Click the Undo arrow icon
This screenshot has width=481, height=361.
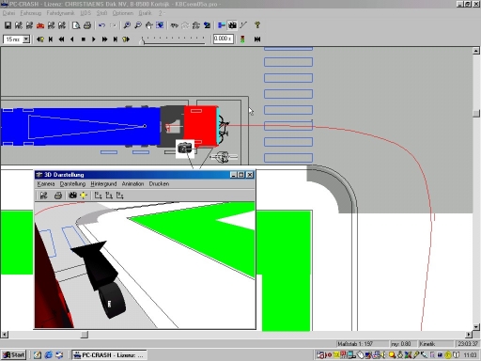pos(101,25)
